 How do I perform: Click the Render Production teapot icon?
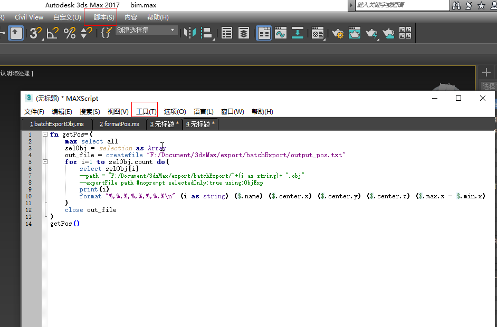coord(371,33)
